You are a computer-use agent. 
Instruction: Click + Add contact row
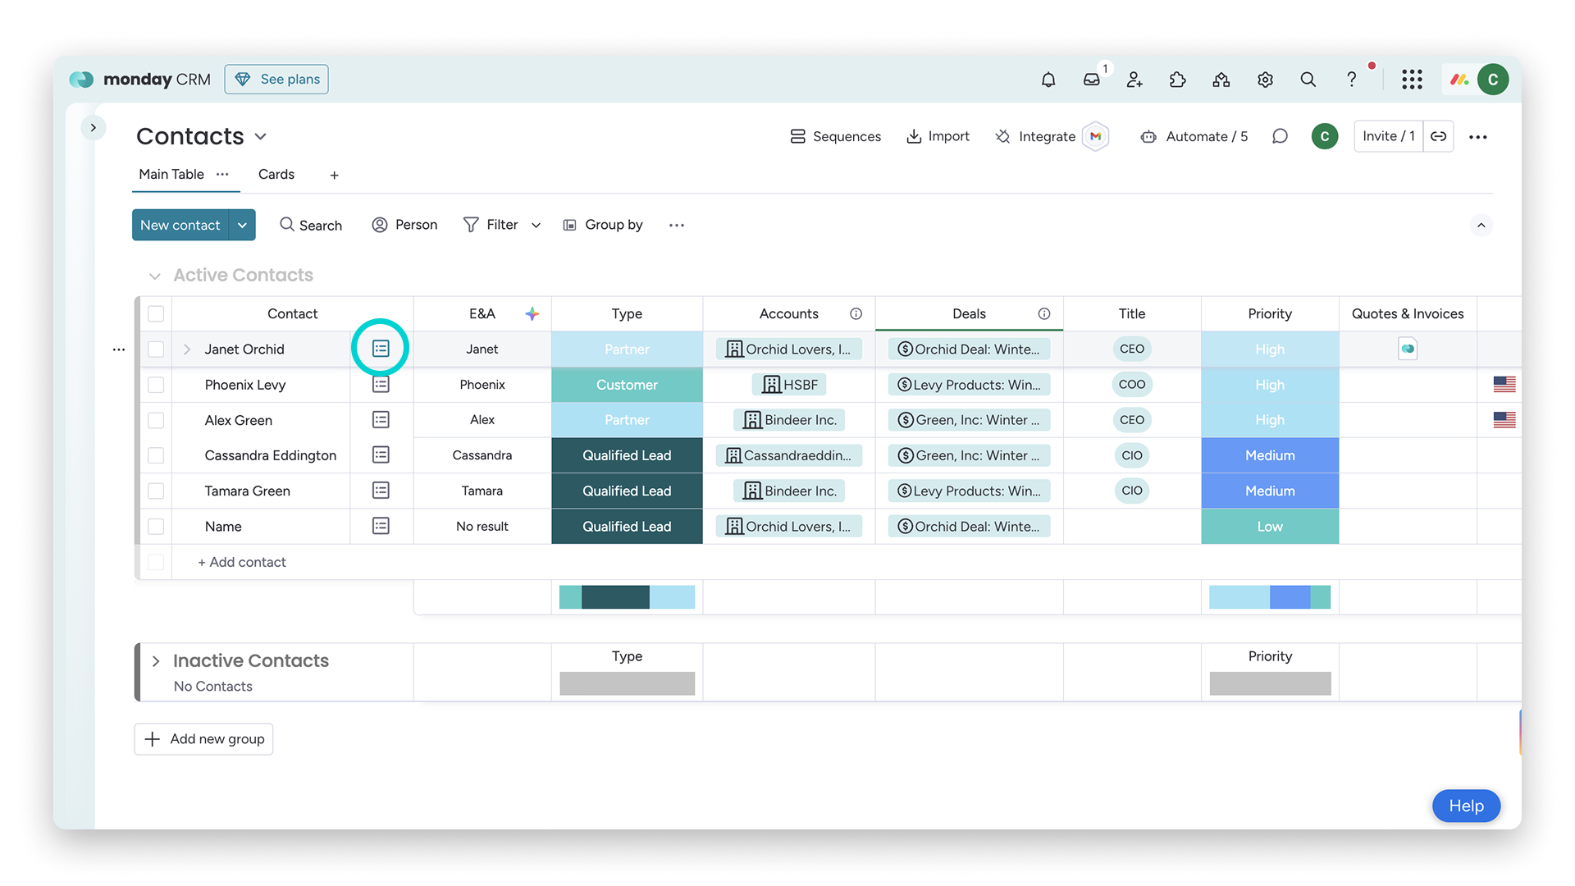(x=242, y=562)
